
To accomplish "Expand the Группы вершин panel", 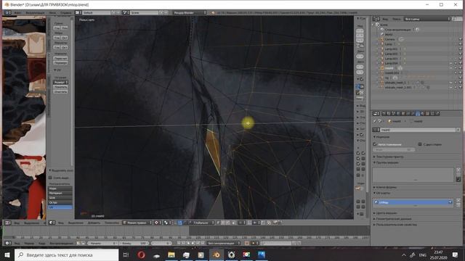I will [x=387, y=162].
